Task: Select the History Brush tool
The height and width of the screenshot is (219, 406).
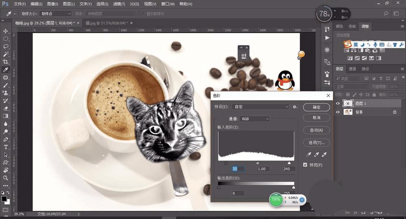Action: coord(5,100)
